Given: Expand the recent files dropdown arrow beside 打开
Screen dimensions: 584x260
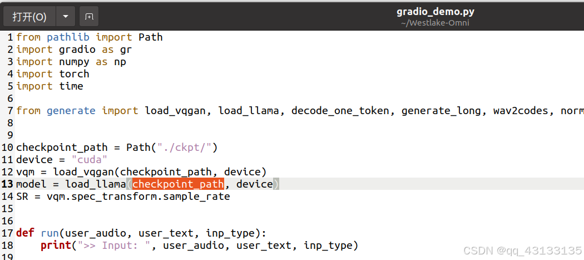Looking at the screenshot, I should coord(66,16).
